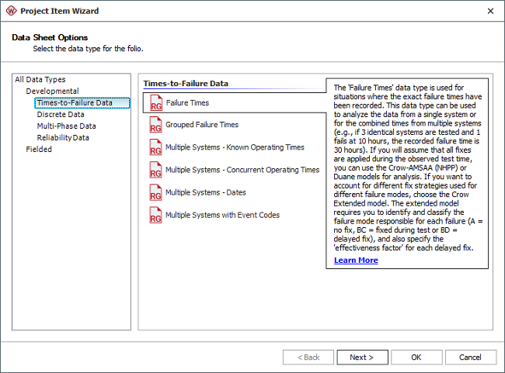Image resolution: width=505 pixels, height=373 pixels.
Task: Open the Learn More link
Action: [356, 260]
